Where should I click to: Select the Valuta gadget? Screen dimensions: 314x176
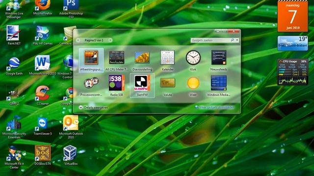[x=168, y=86]
